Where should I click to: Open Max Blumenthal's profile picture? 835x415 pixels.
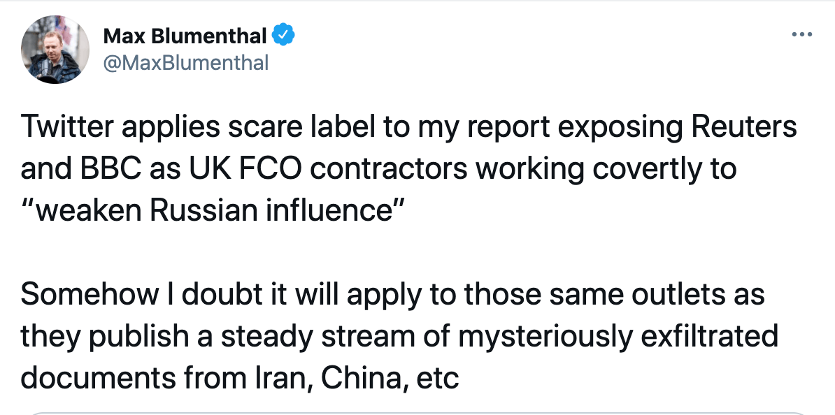coord(55,50)
